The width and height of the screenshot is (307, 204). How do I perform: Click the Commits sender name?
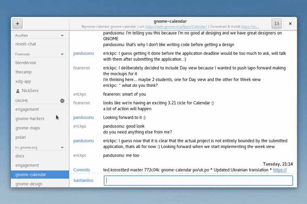[82, 170]
